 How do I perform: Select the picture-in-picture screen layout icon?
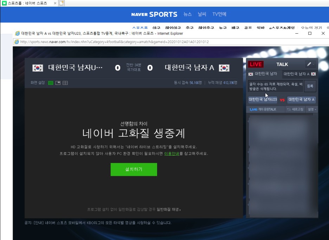(x=58, y=83)
